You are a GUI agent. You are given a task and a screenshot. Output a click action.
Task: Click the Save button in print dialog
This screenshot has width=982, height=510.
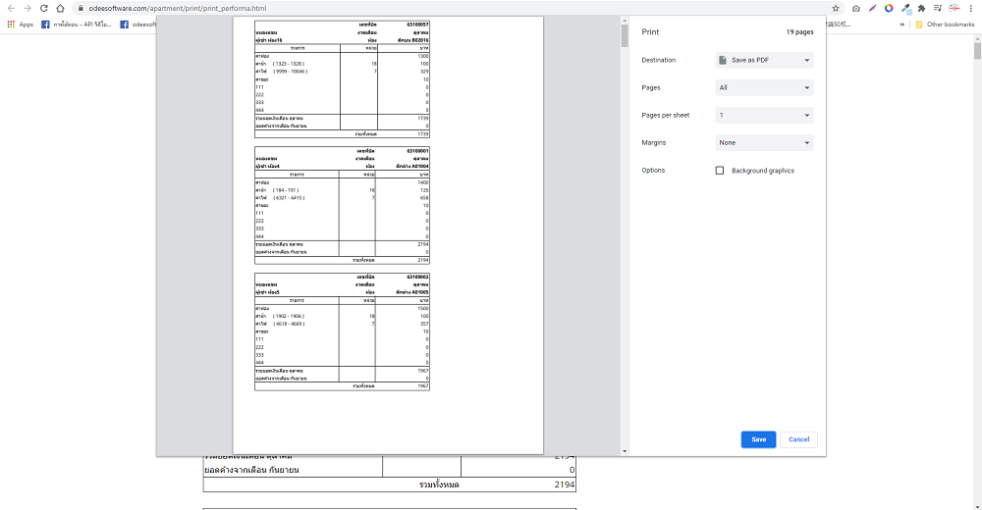point(758,439)
